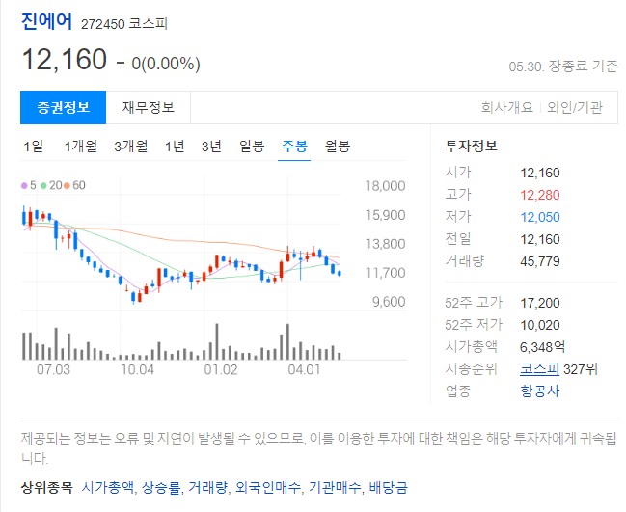This screenshot has height=512, width=626.
Task: Open 배당금 top stocks link
Action: pos(388,487)
